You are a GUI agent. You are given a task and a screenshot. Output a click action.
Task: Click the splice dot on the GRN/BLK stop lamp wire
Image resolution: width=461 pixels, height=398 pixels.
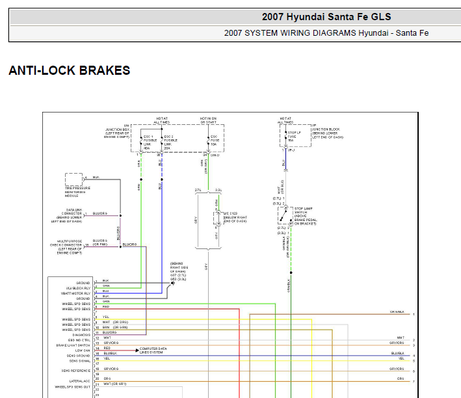291,272
